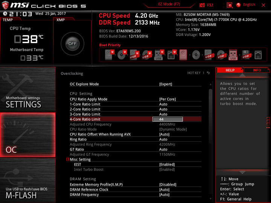The height and width of the screenshot is (203, 271).
Task: Click the Adjusted Ring Frequency 4200MHz row
Action: click(x=135, y=144)
